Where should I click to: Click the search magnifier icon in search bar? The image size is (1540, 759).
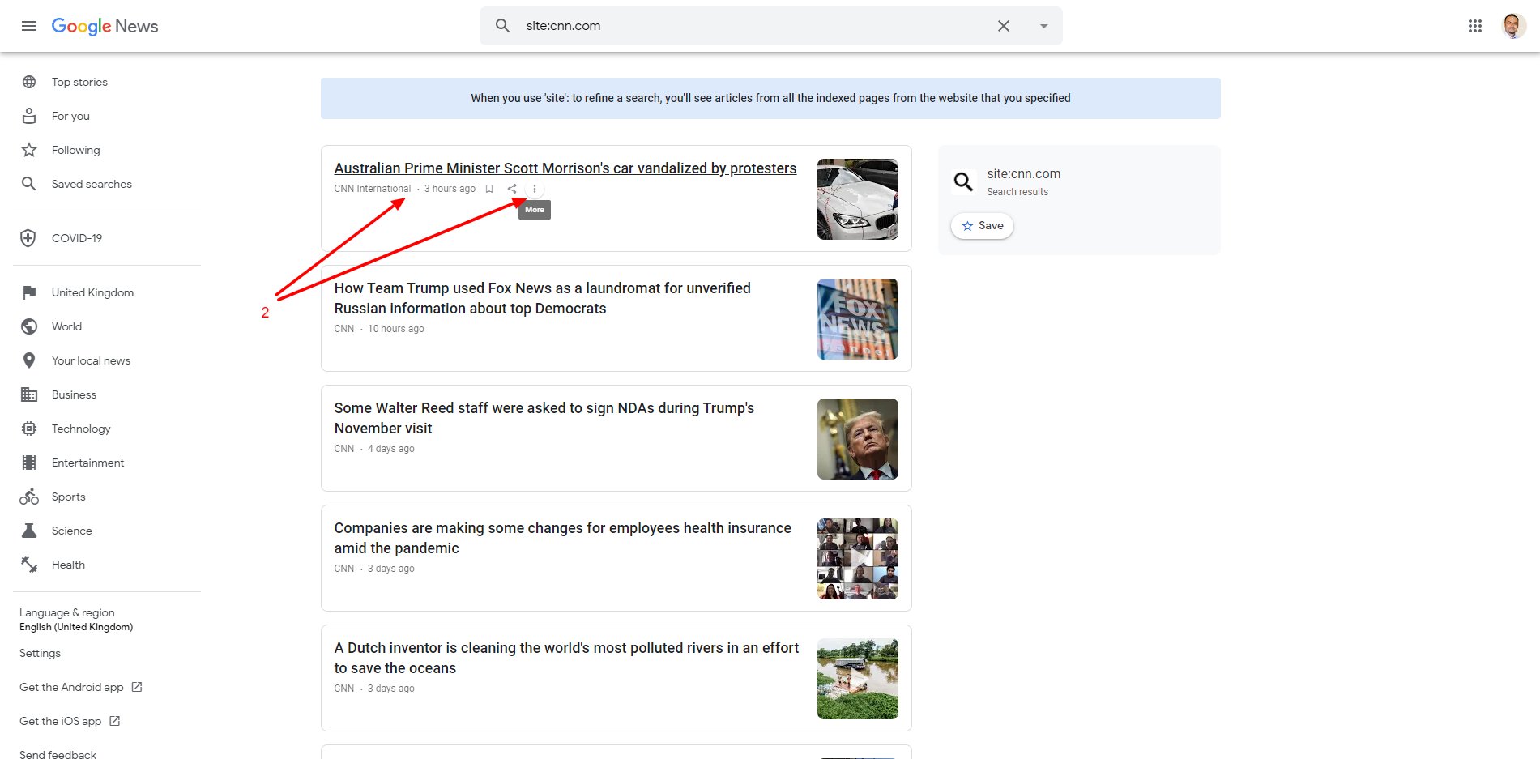point(502,26)
